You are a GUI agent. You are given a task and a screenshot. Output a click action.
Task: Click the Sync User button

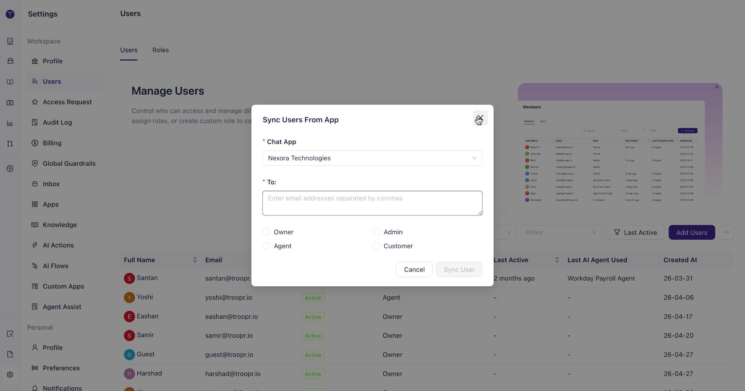pyautogui.click(x=459, y=270)
